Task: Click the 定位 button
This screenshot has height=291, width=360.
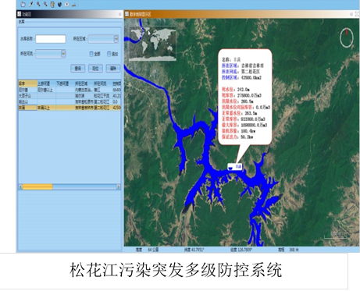Action: click(95, 69)
